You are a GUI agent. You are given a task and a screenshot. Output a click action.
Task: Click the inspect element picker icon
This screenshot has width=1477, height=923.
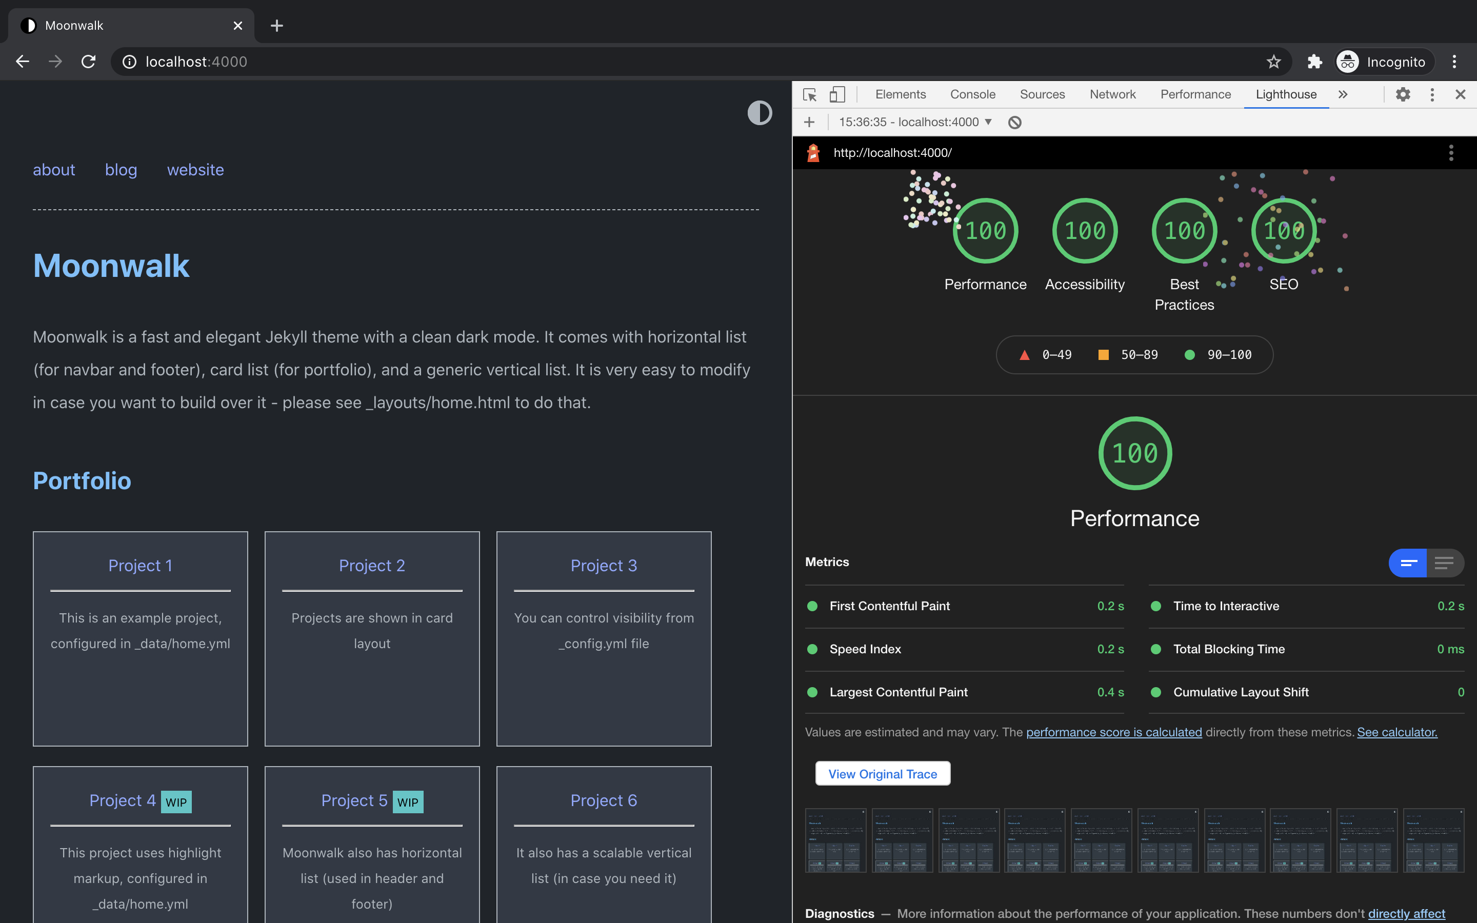810,95
